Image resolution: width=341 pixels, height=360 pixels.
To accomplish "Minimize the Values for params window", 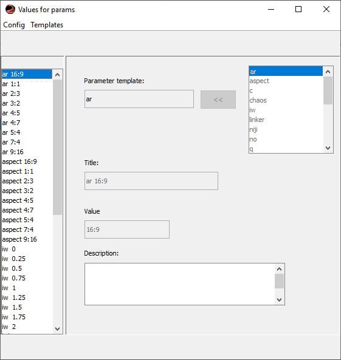I will tap(271, 10).
